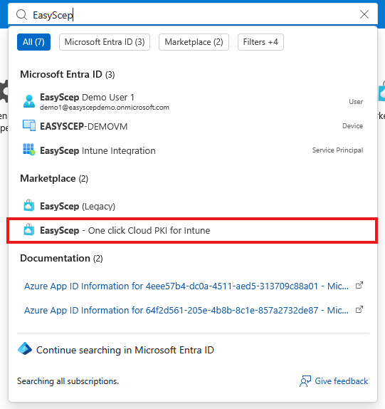385x409 pixels.
Task: Click external link icon for the 4eee57b4 doc
Action: pos(359,285)
